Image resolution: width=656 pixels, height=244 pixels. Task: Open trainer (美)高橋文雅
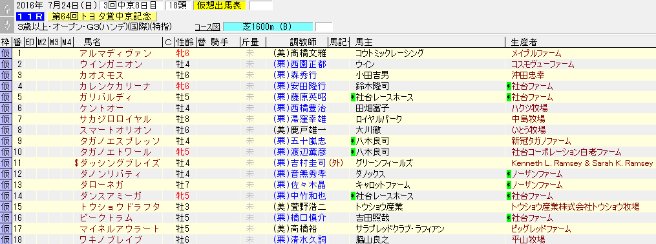coord(299,54)
